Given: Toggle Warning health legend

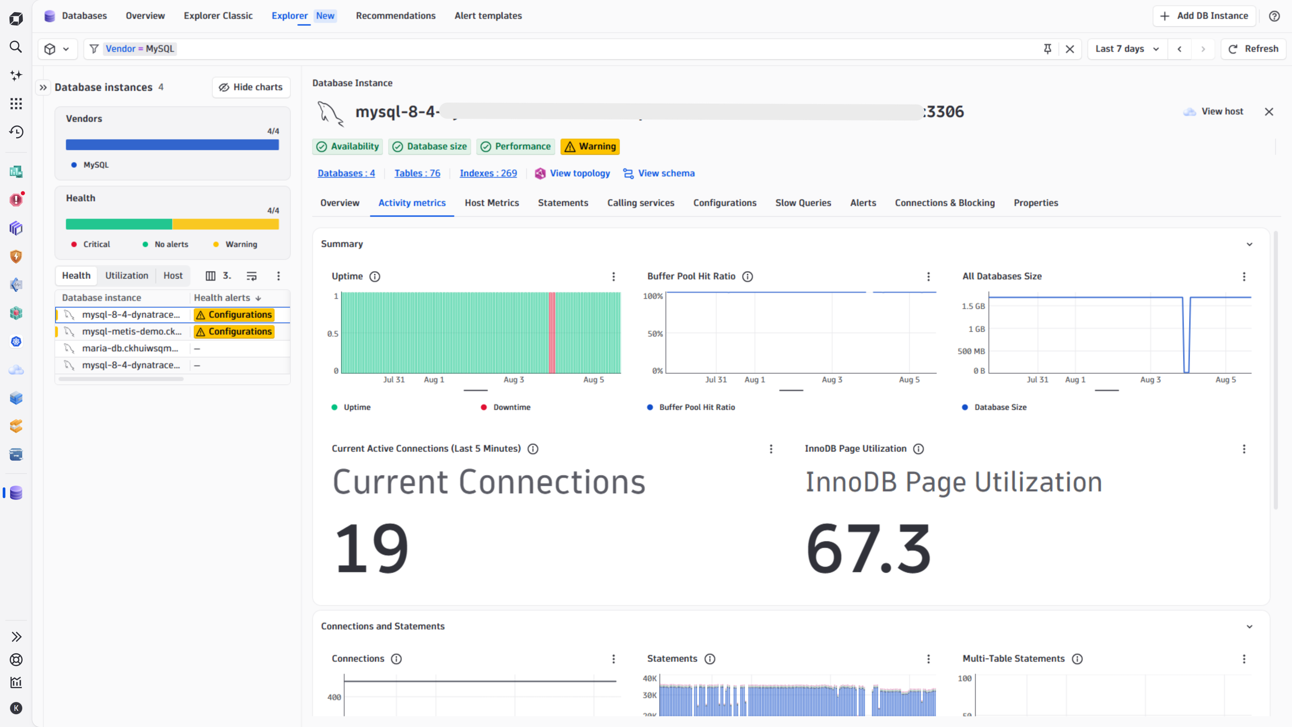Looking at the screenshot, I should point(235,244).
